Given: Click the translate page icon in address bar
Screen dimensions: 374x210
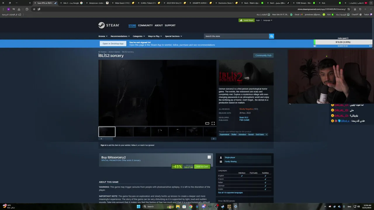Looking at the screenshot, I should [x=39, y=9].
